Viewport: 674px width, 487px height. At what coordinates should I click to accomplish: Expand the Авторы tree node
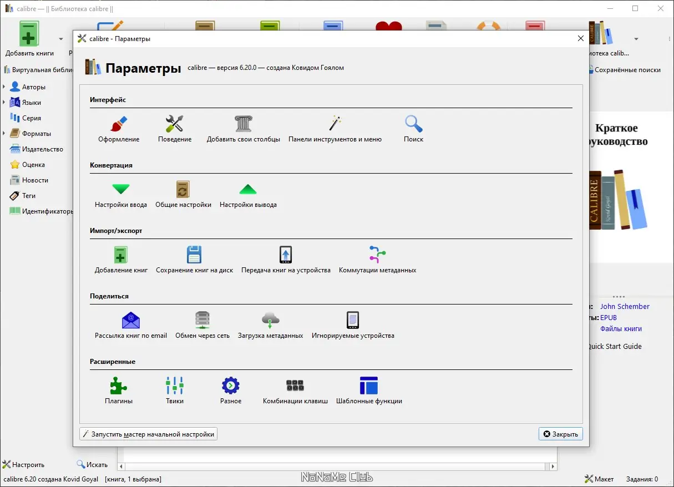[x=4, y=87]
